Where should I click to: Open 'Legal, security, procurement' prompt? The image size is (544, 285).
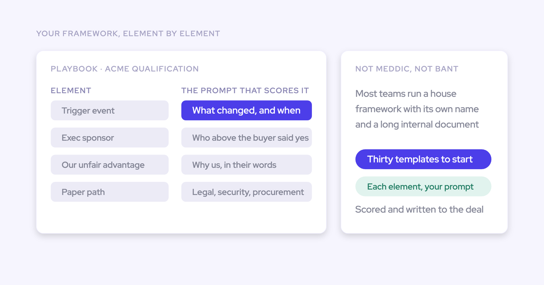pos(247,192)
